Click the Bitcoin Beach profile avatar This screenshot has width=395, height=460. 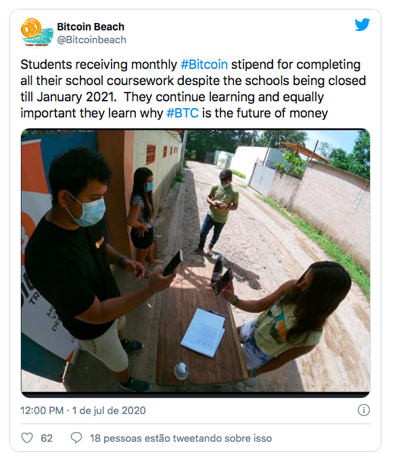point(37,32)
